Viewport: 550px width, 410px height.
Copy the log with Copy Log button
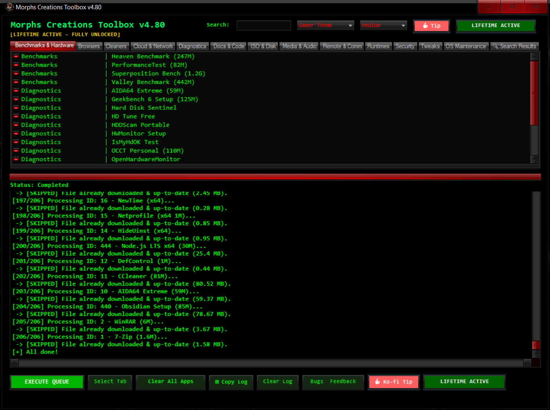(x=231, y=382)
